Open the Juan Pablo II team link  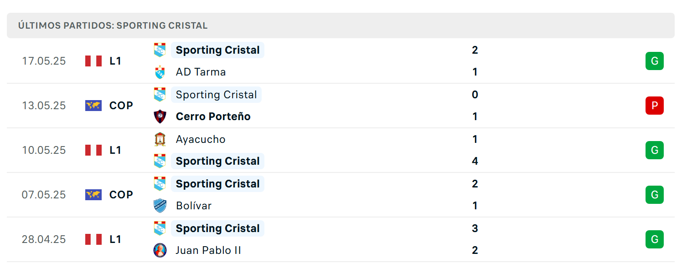[208, 250]
